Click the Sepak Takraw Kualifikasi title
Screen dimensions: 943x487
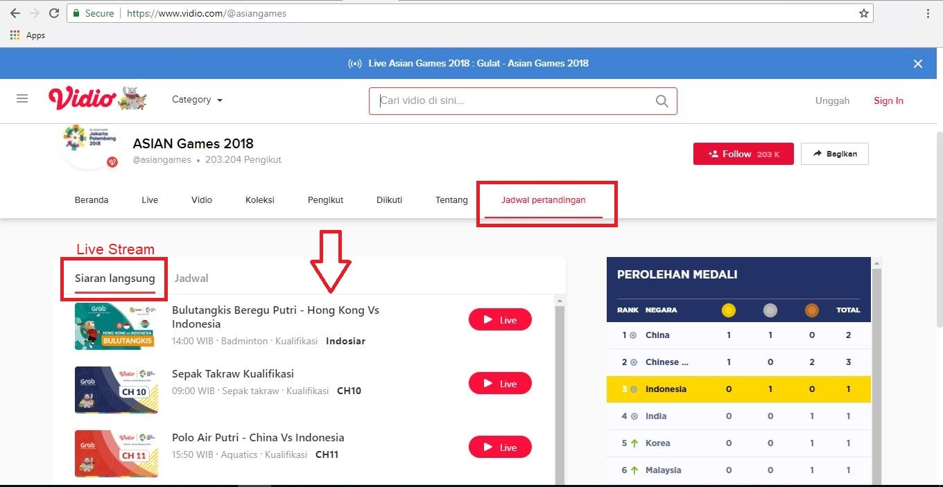click(x=233, y=374)
